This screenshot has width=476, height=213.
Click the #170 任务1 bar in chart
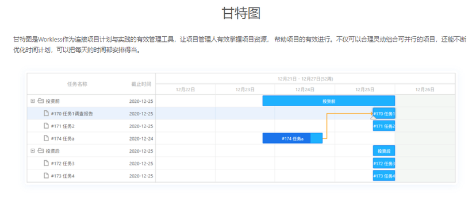click(384, 114)
